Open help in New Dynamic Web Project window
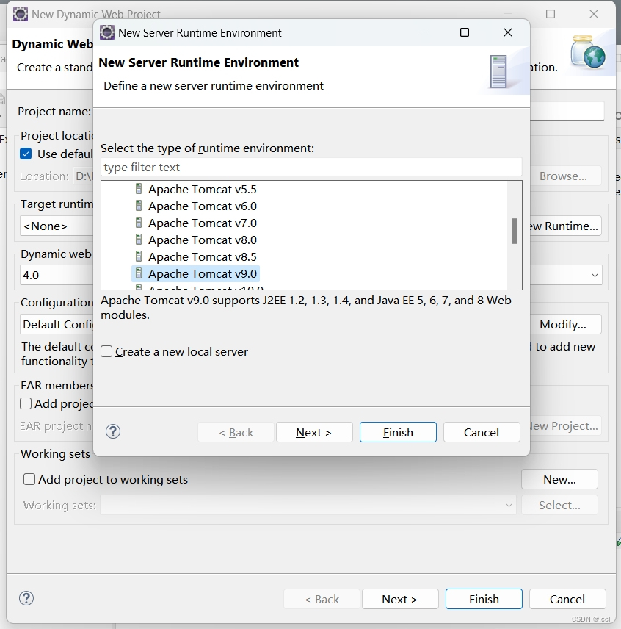 point(26,599)
